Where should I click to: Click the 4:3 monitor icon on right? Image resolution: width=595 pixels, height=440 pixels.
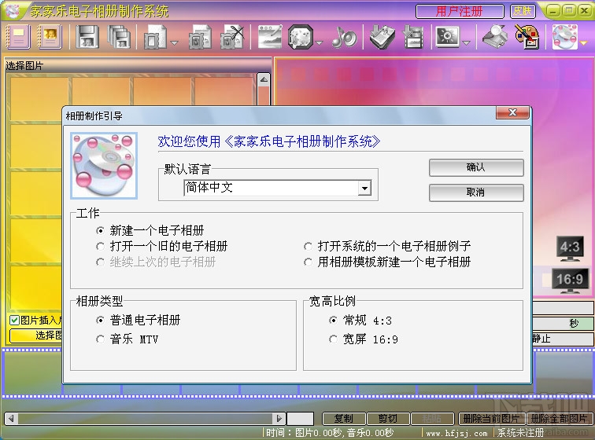pyautogui.click(x=570, y=248)
